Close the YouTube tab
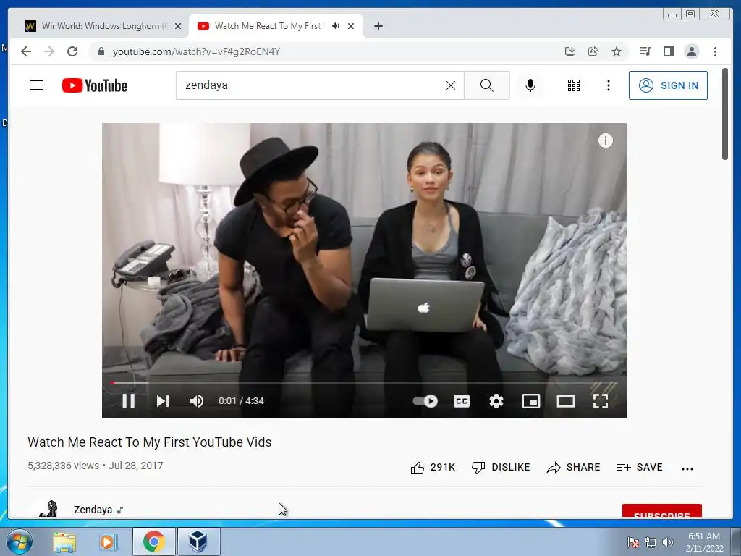741x556 pixels. [351, 26]
